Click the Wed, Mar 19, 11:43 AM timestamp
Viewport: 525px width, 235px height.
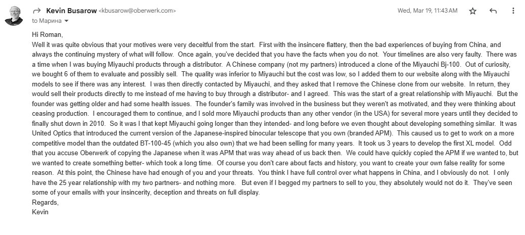[427, 11]
